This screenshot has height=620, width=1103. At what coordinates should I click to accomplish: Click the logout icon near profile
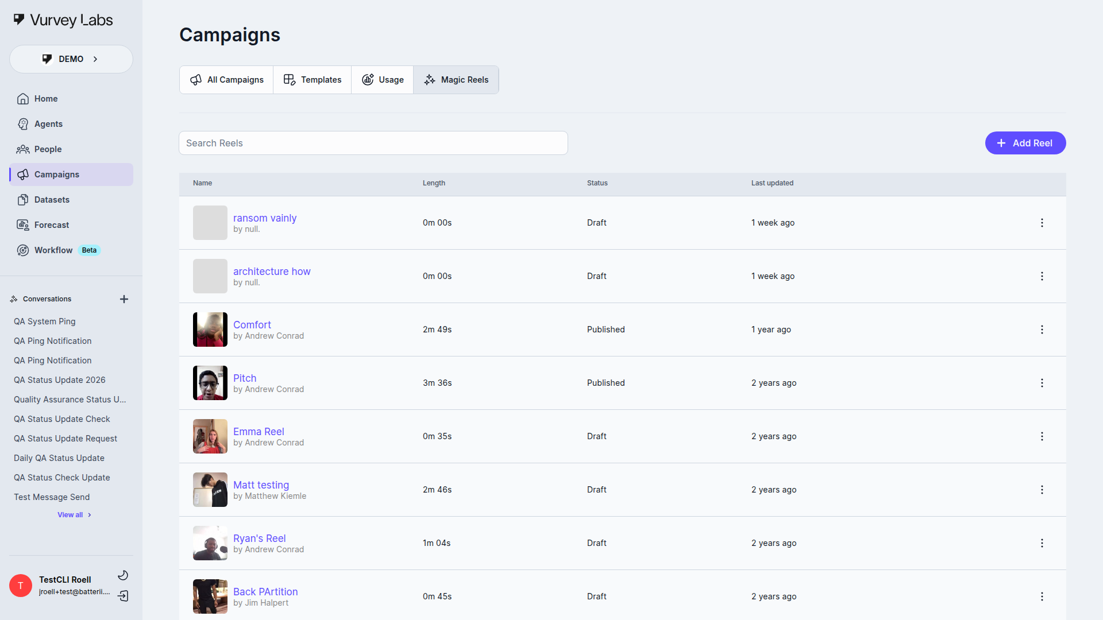click(x=123, y=596)
